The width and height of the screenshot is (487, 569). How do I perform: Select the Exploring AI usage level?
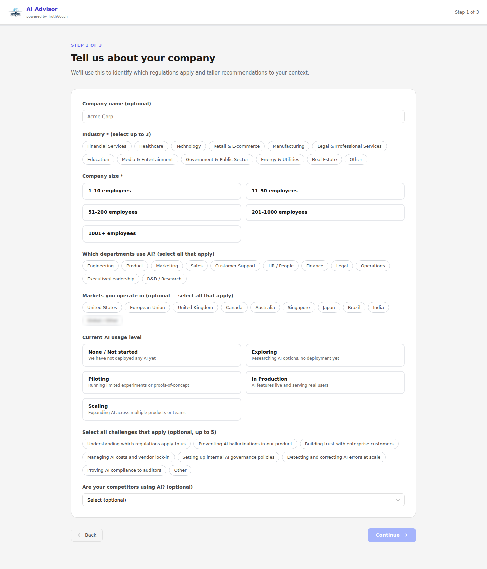point(325,355)
